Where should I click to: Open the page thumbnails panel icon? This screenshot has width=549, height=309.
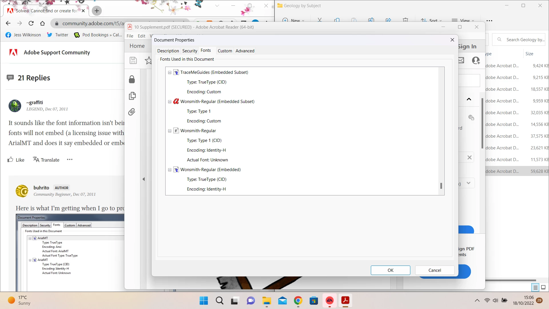[132, 96]
